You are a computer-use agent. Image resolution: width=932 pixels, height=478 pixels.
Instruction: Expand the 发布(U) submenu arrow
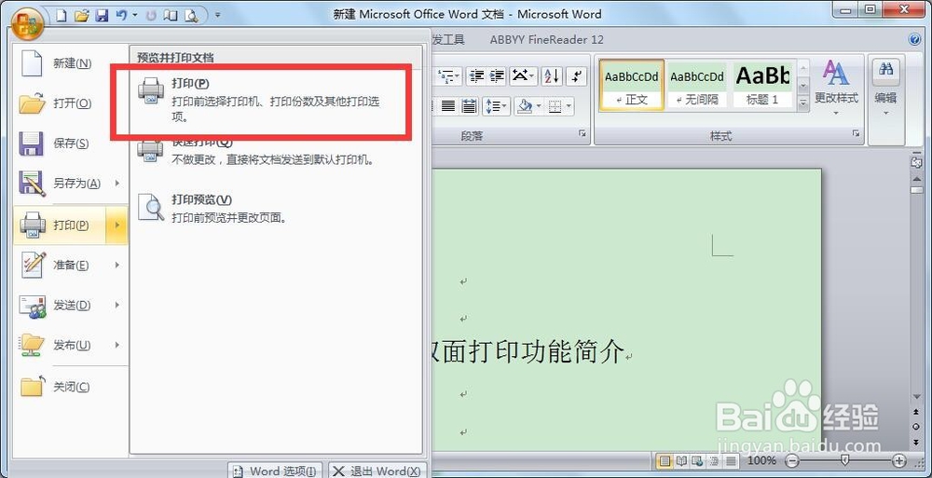117,346
